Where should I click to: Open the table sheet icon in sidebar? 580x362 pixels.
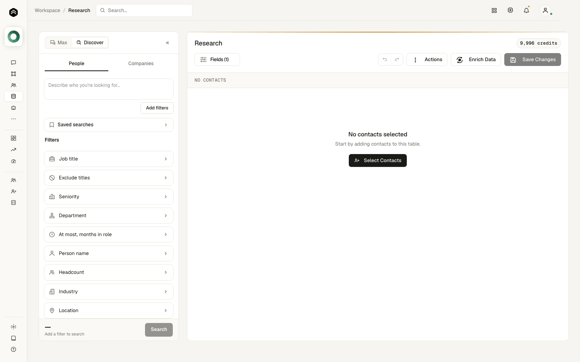click(x=13, y=203)
